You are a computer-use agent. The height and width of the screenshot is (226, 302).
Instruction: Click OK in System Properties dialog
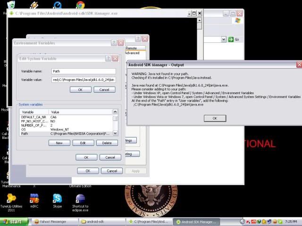coord(88,171)
